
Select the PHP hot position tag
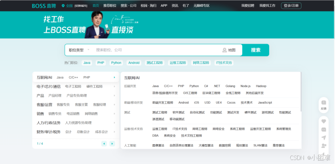[101, 63]
